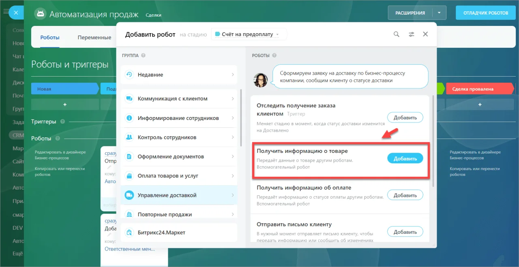The height and width of the screenshot is (267, 519).
Task: Click Редактировать в дизайнере Бизнес-процессов on left
Action: 60,155
